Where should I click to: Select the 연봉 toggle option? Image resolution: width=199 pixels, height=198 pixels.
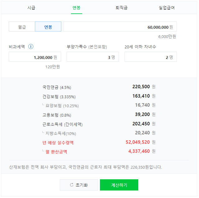(x=48, y=27)
